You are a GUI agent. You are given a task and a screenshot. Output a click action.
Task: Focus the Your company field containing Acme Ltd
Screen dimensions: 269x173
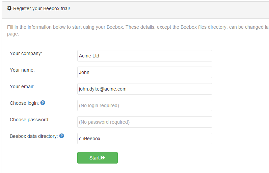(144, 56)
